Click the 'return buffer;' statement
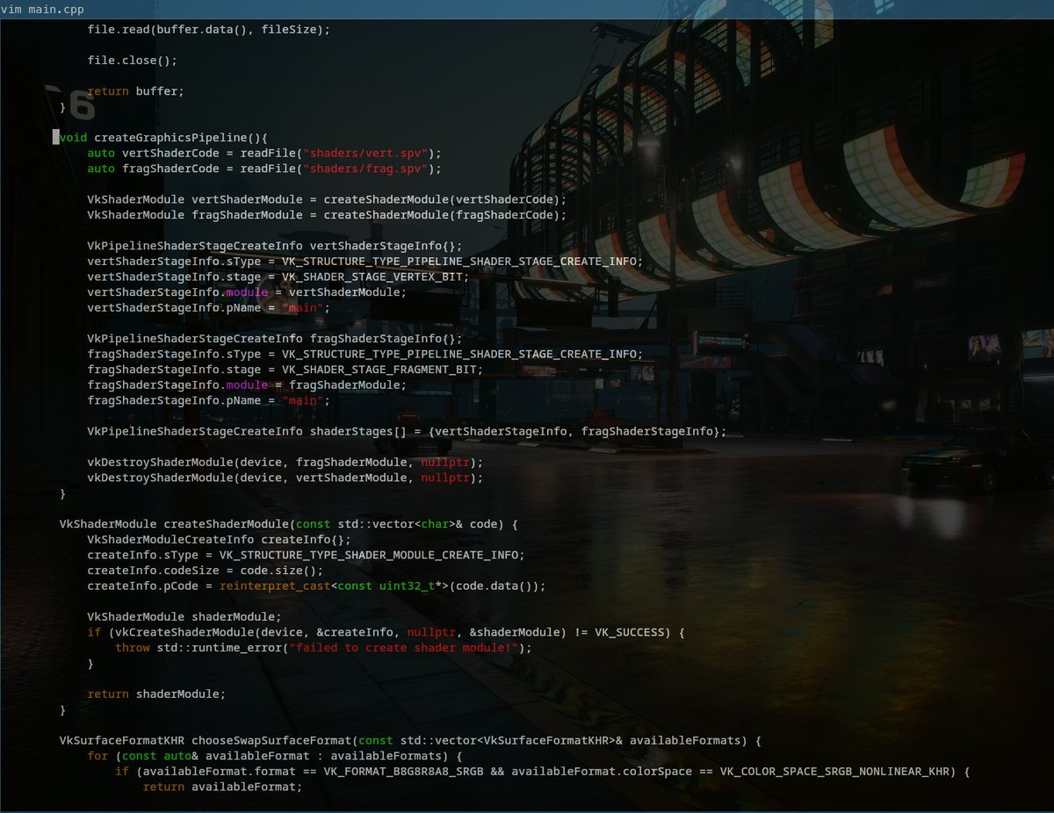1054x813 pixels. click(x=136, y=91)
